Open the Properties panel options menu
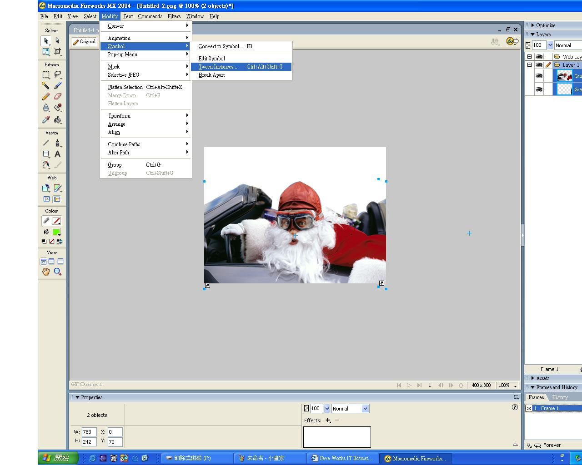 coord(516,397)
